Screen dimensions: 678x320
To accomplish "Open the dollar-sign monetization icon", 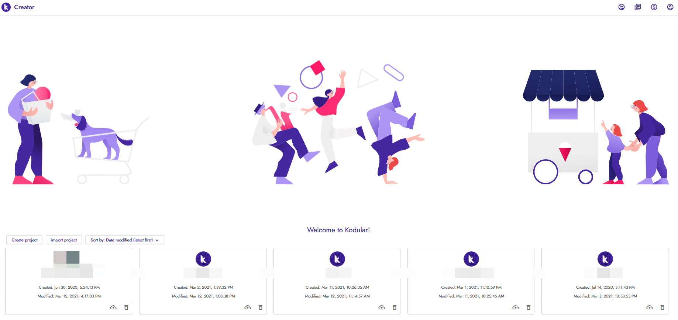I will click(x=654, y=7).
